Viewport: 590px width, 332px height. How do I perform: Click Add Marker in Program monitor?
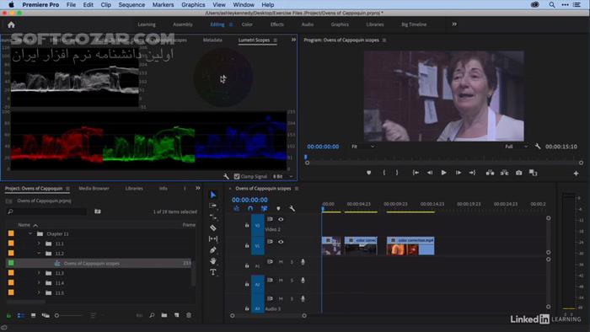click(369, 173)
